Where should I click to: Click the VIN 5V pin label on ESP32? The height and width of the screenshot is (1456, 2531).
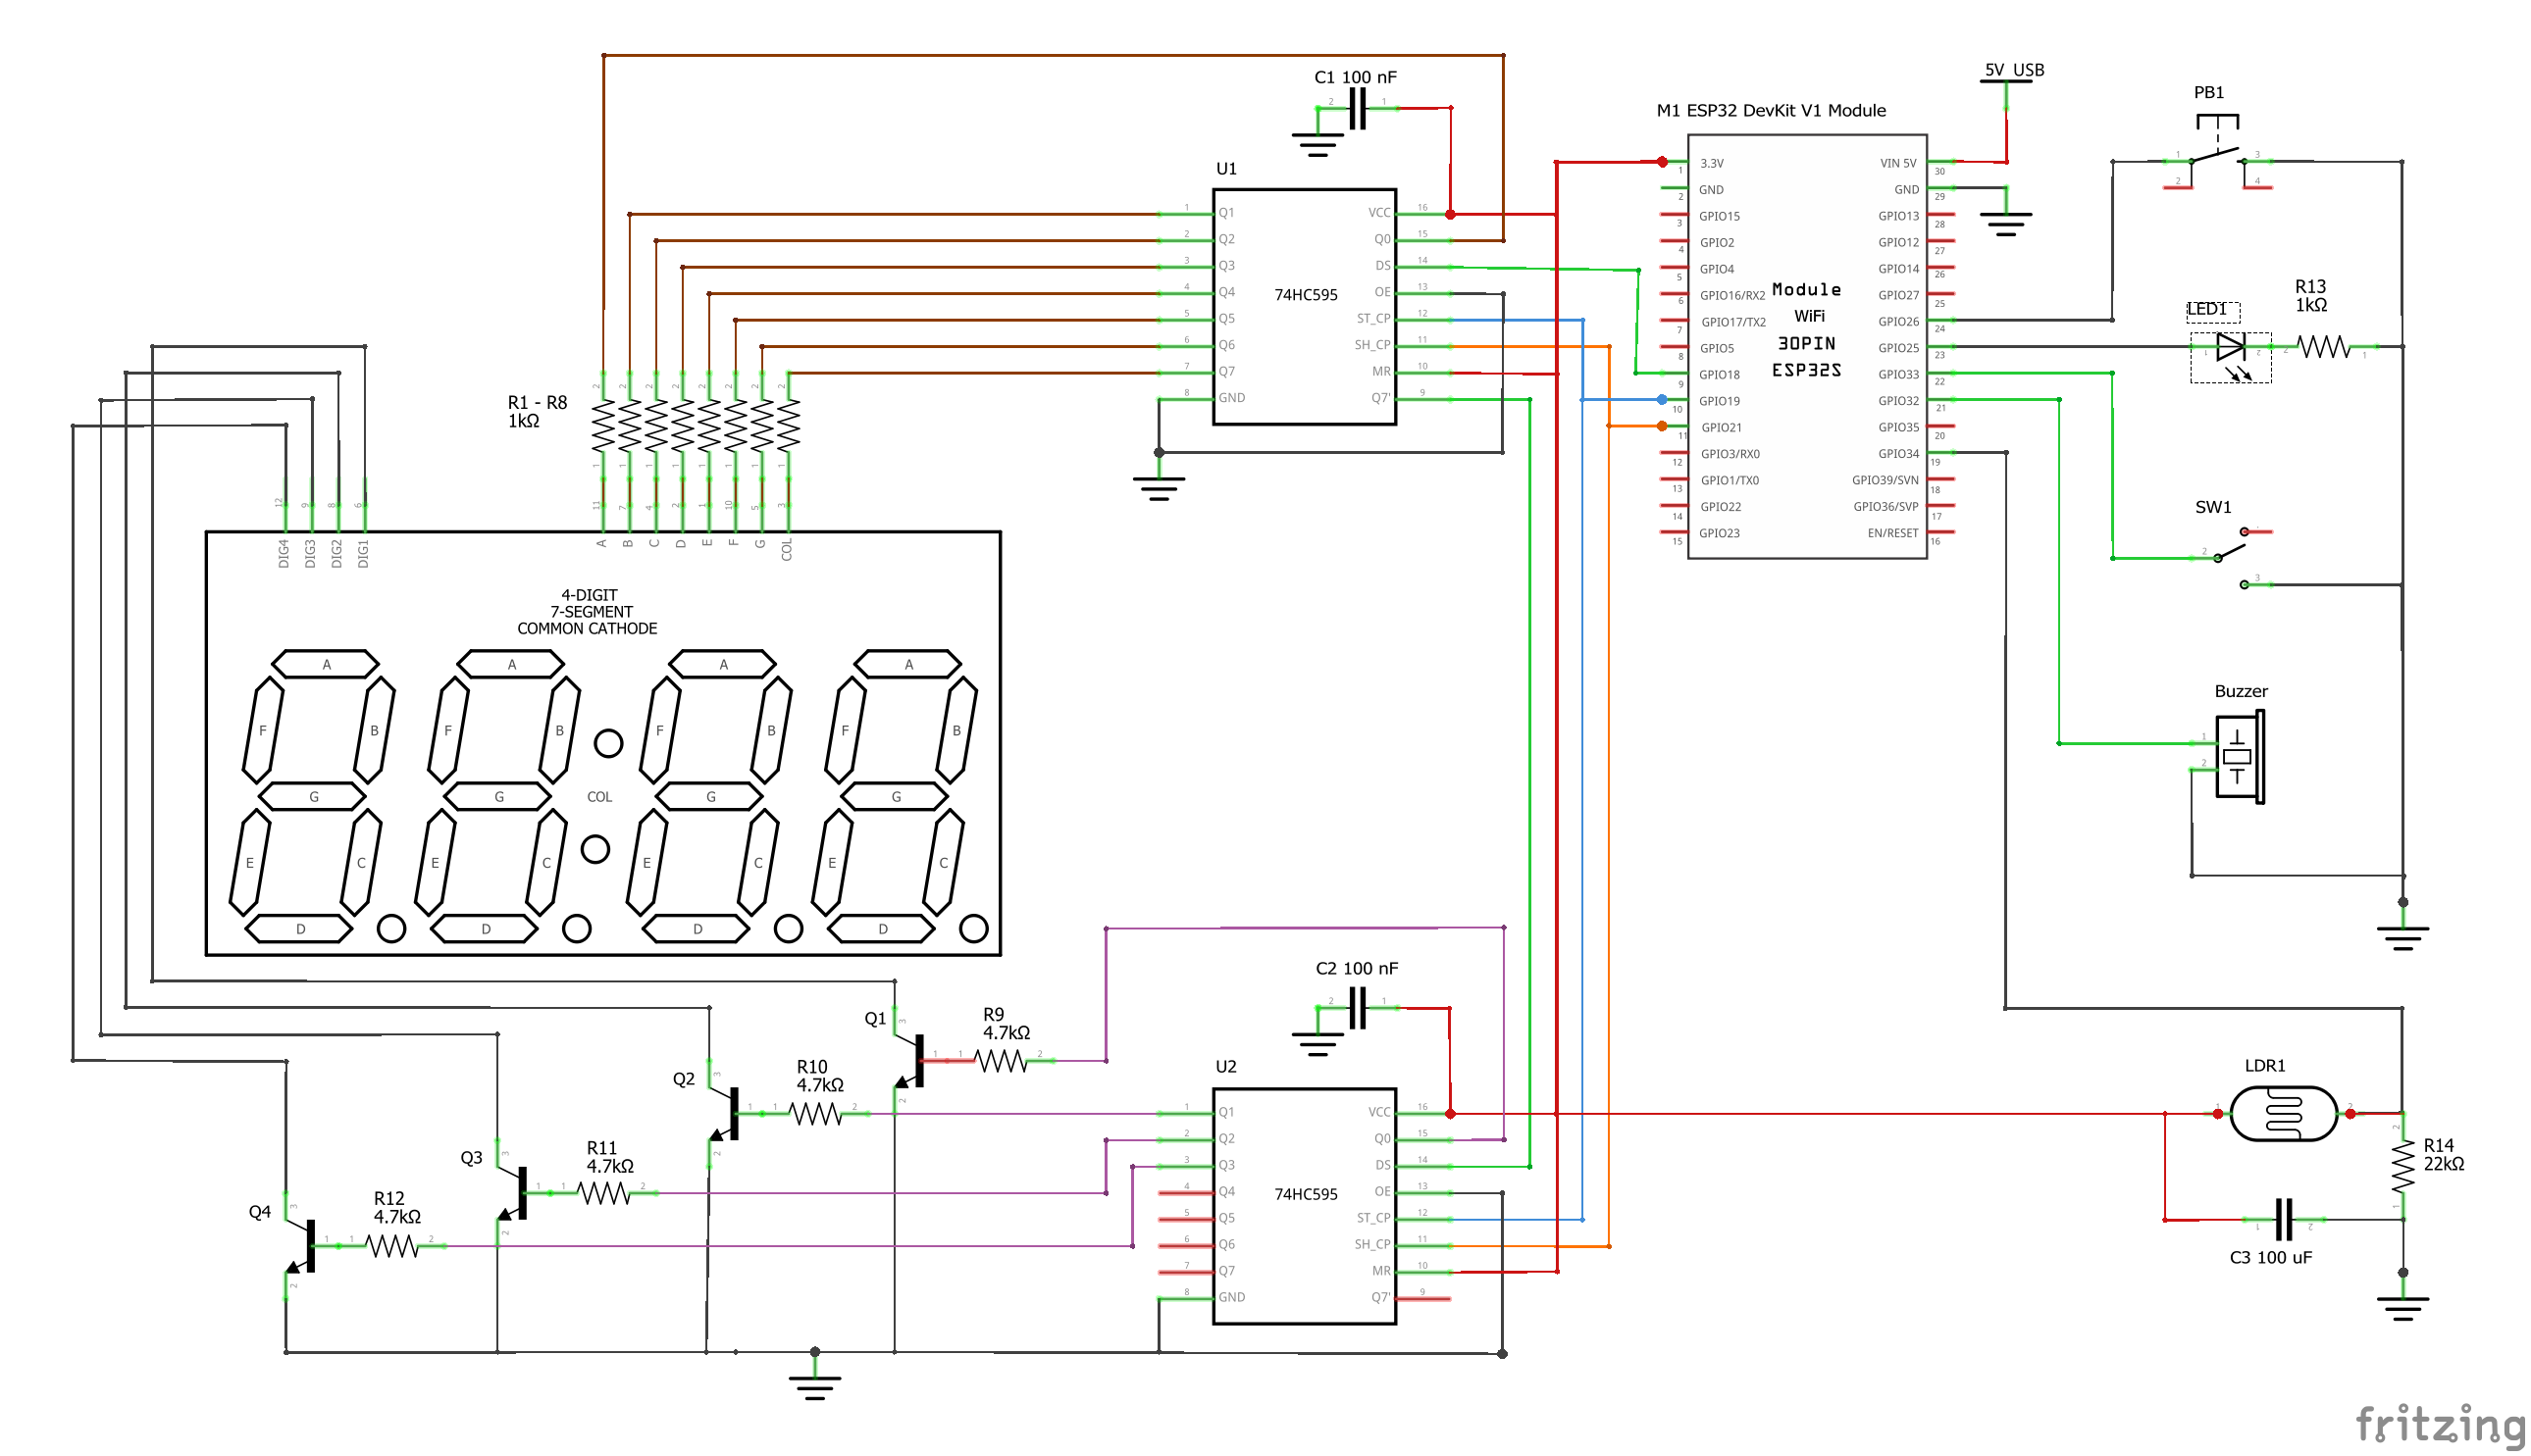pos(1897,163)
